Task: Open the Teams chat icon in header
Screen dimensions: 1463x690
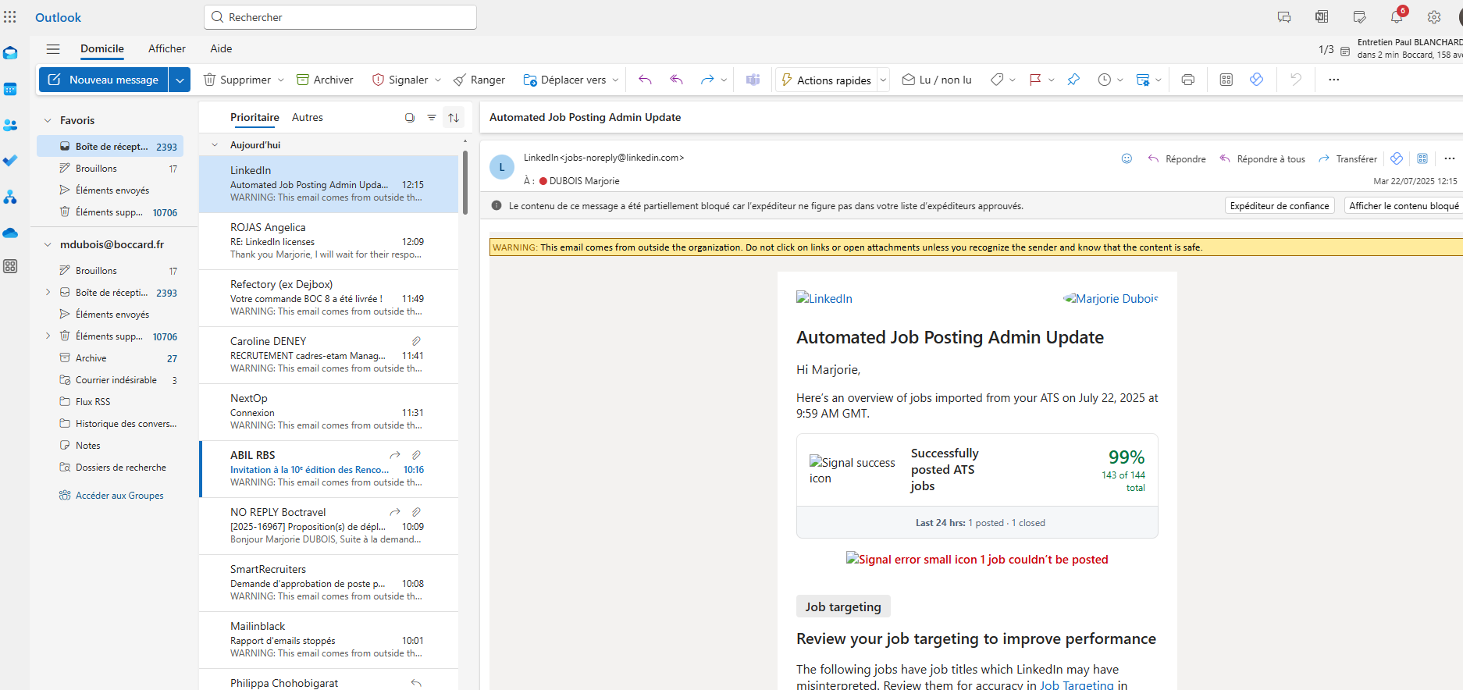Action: pos(1284,17)
